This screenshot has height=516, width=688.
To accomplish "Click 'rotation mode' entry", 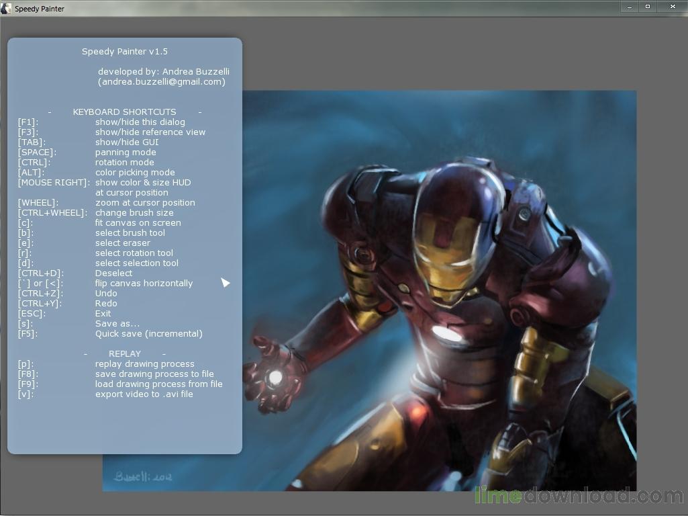I will pyautogui.click(x=125, y=163).
